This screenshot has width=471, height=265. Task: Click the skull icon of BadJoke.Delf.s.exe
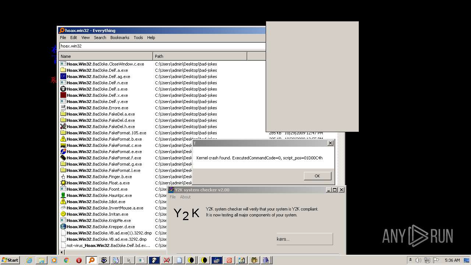(63, 89)
